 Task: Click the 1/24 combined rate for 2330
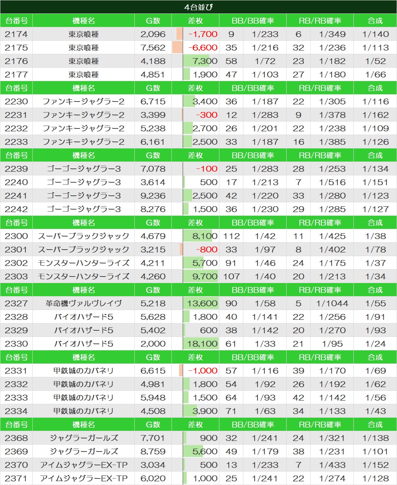(x=376, y=344)
